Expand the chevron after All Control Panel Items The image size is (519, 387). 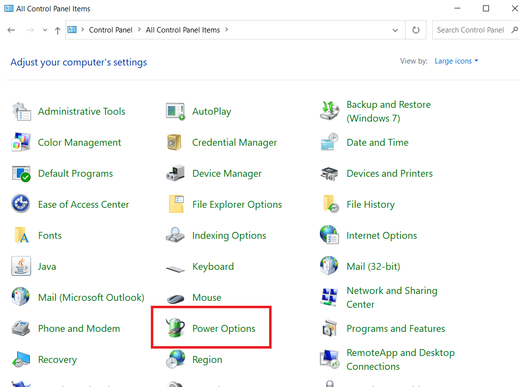point(227,30)
